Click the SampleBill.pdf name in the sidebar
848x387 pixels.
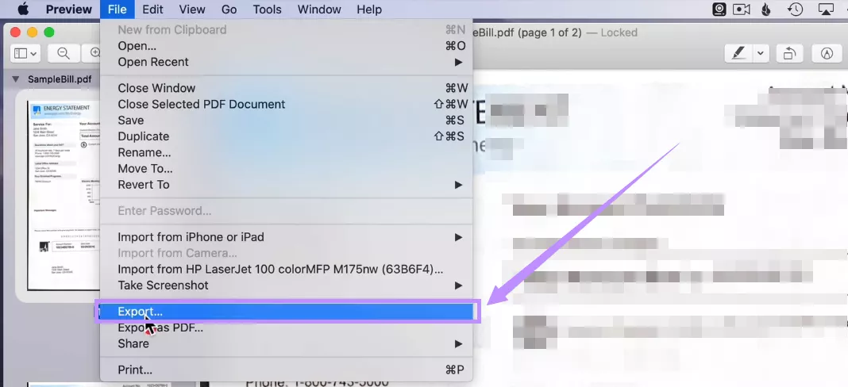coord(60,79)
